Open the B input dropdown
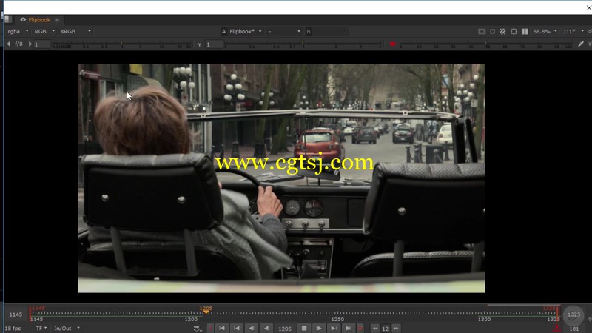This screenshot has height=333, width=592. click(x=328, y=31)
